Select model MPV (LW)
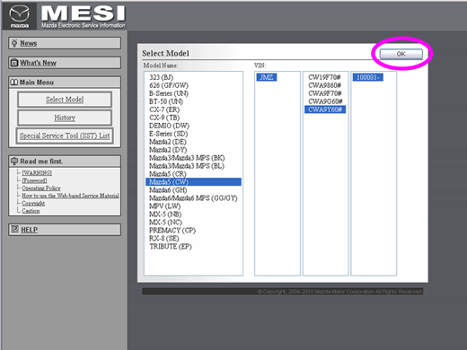This screenshot has height=350, width=467. click(165, 206)
